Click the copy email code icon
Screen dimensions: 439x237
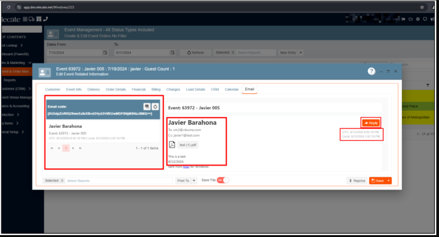[147, 107]
